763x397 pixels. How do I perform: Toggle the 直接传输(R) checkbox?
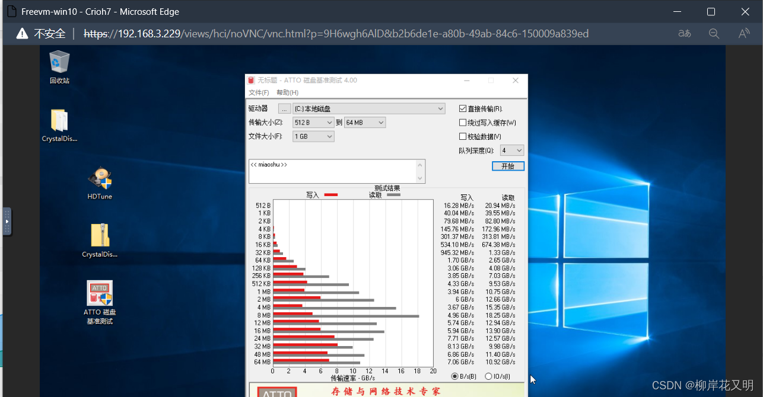click(x=463, y=108)
